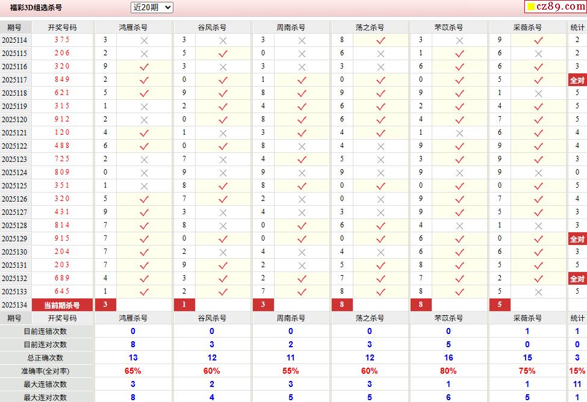The image size is (587, 402).
Task: Click the 总正确次数 row label
Action: (x=45, y=358)
